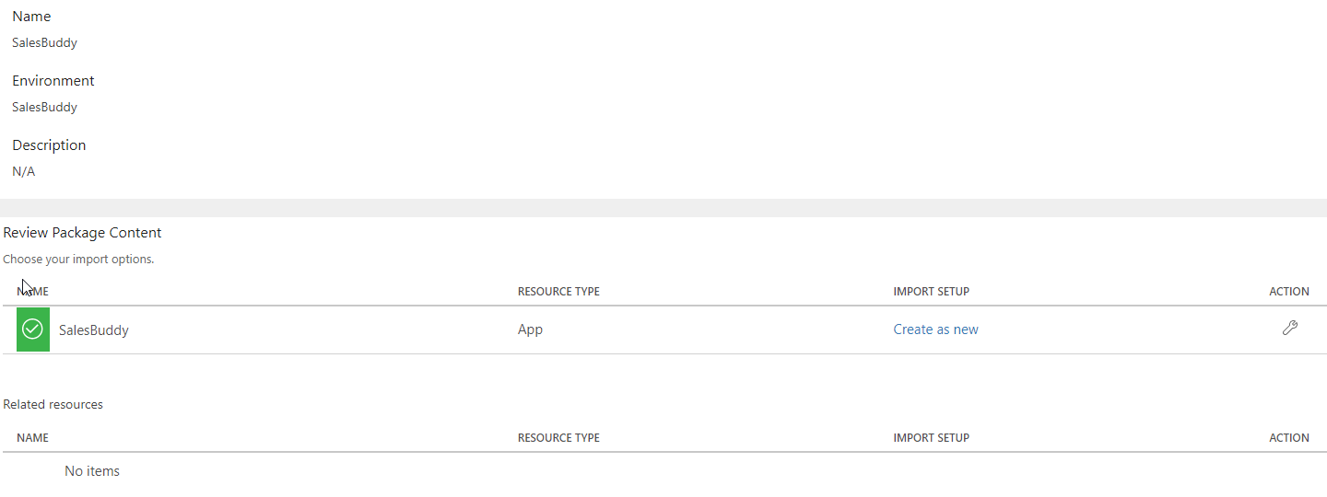Click the green checkmark status icon
Screen dimensions: 1327x497
(33, 329)
